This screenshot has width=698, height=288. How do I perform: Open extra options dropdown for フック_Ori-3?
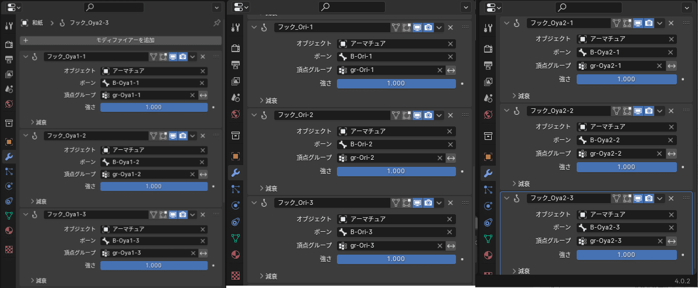click(x=440, y=203)
